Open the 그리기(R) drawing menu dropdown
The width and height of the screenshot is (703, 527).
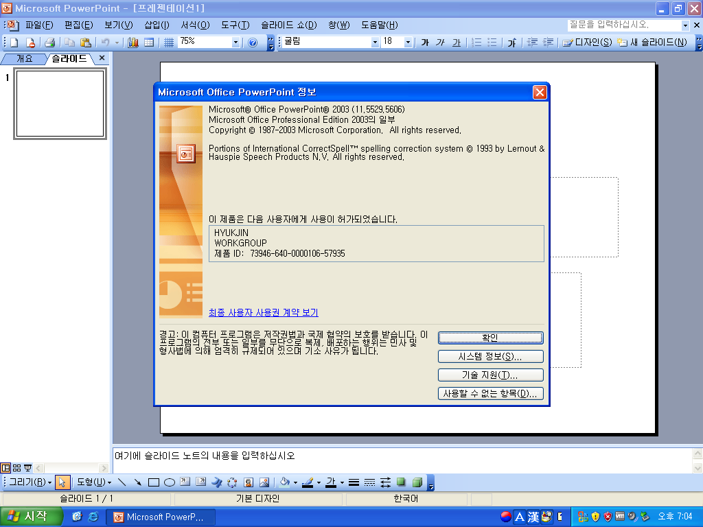click(30, 482)
